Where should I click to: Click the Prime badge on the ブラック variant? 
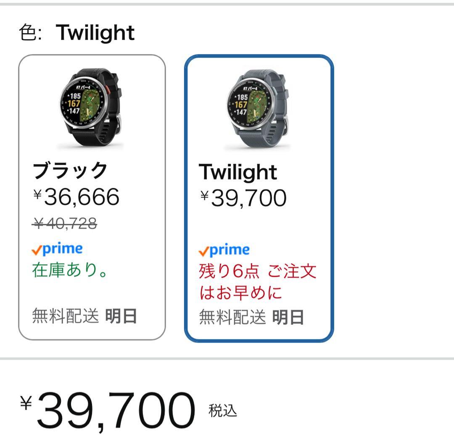coord(56,249)
